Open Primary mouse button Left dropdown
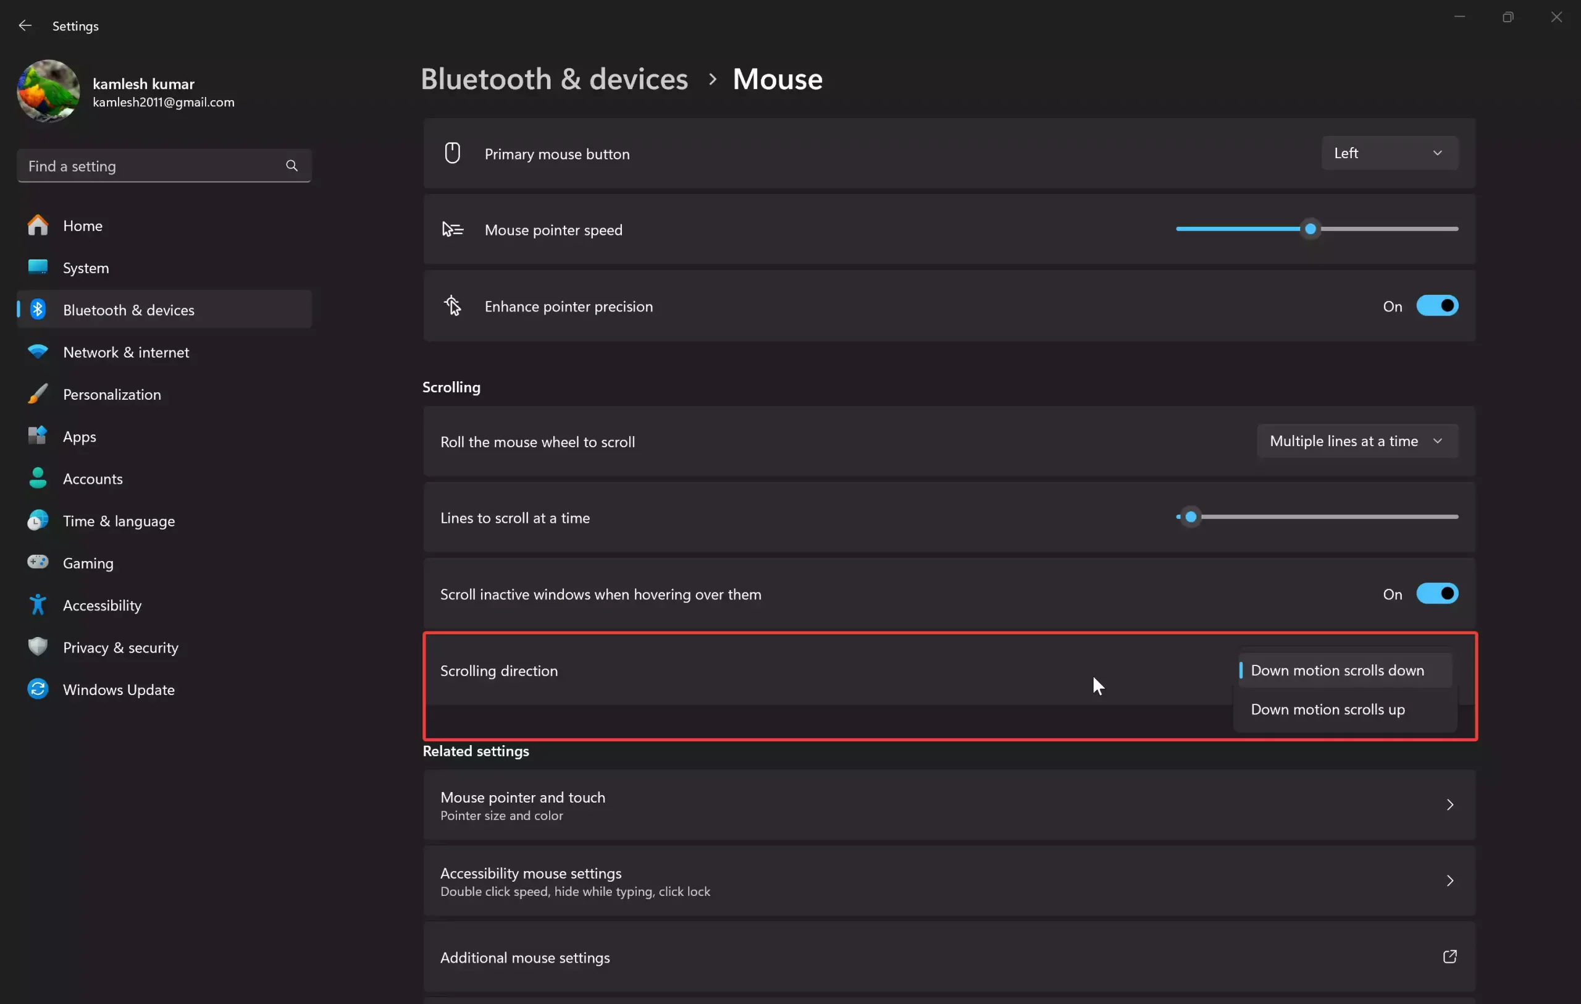This screenshot has height=1004, width=1581. coord(1390,153)
